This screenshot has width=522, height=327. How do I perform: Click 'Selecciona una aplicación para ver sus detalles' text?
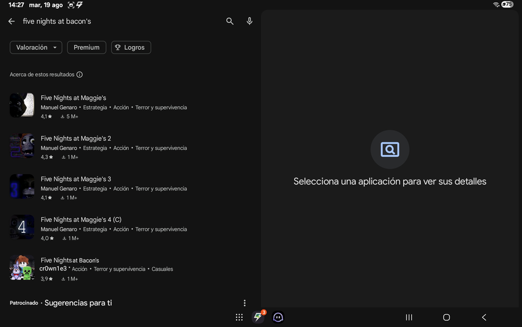[390, 181]
